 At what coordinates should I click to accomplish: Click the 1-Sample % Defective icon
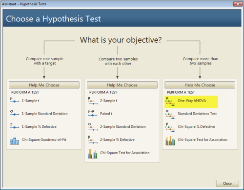[14, 126]
